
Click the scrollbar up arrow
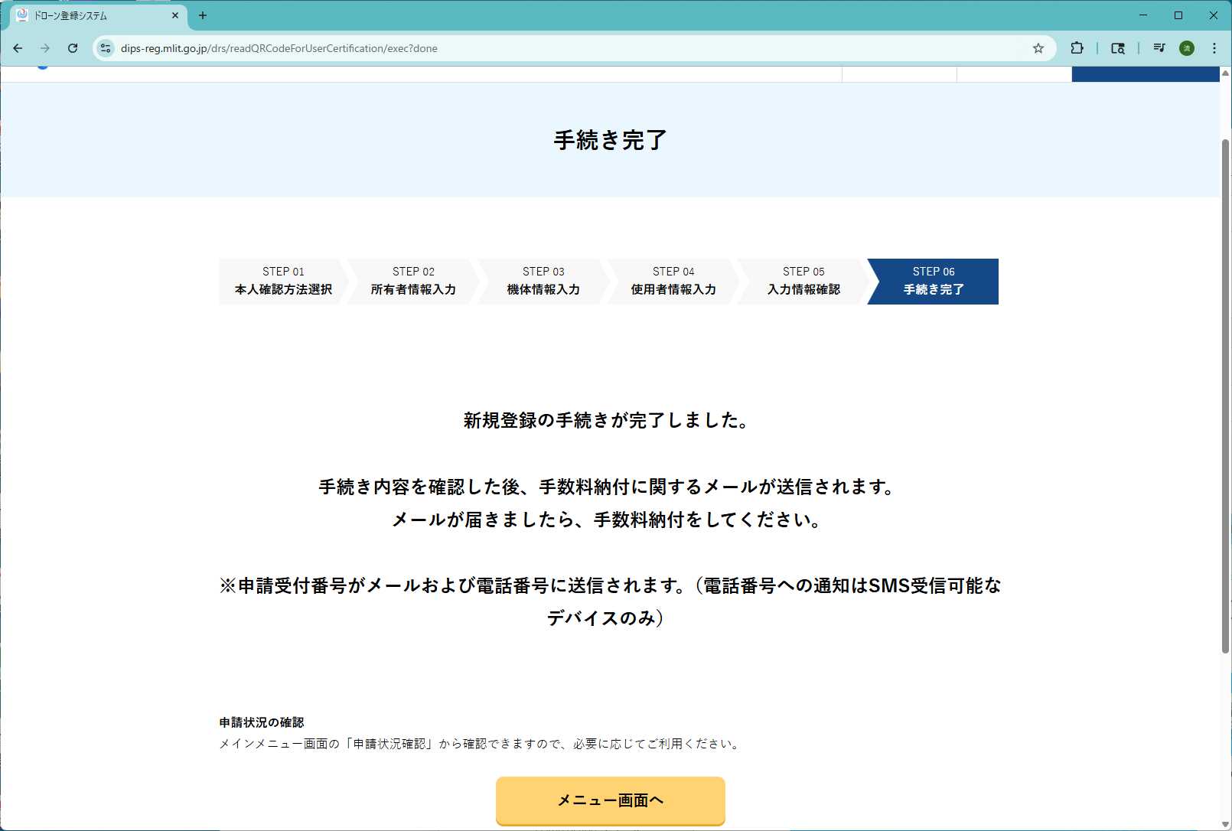pyautogui.click(x=1225, y=73)
